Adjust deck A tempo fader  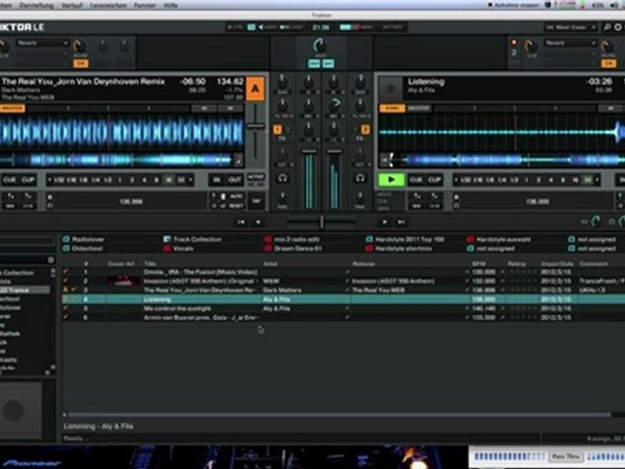coord(255,126)
